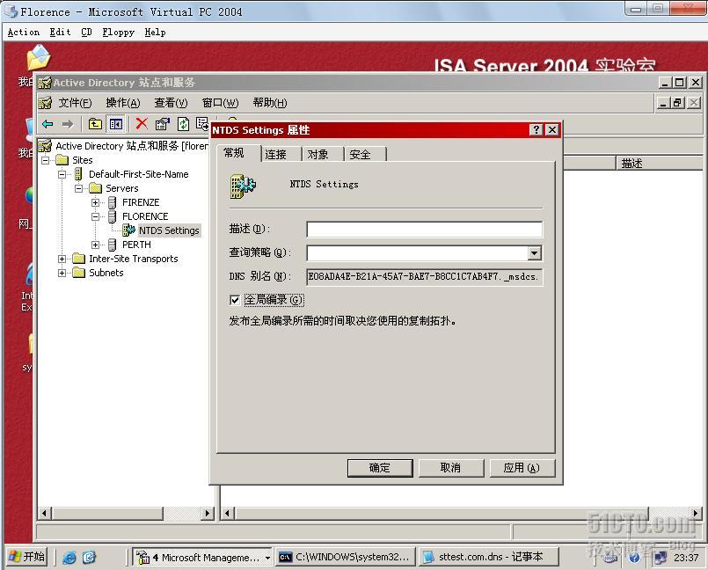Click tree pane scrollbar right arrow

pos(207,513)
